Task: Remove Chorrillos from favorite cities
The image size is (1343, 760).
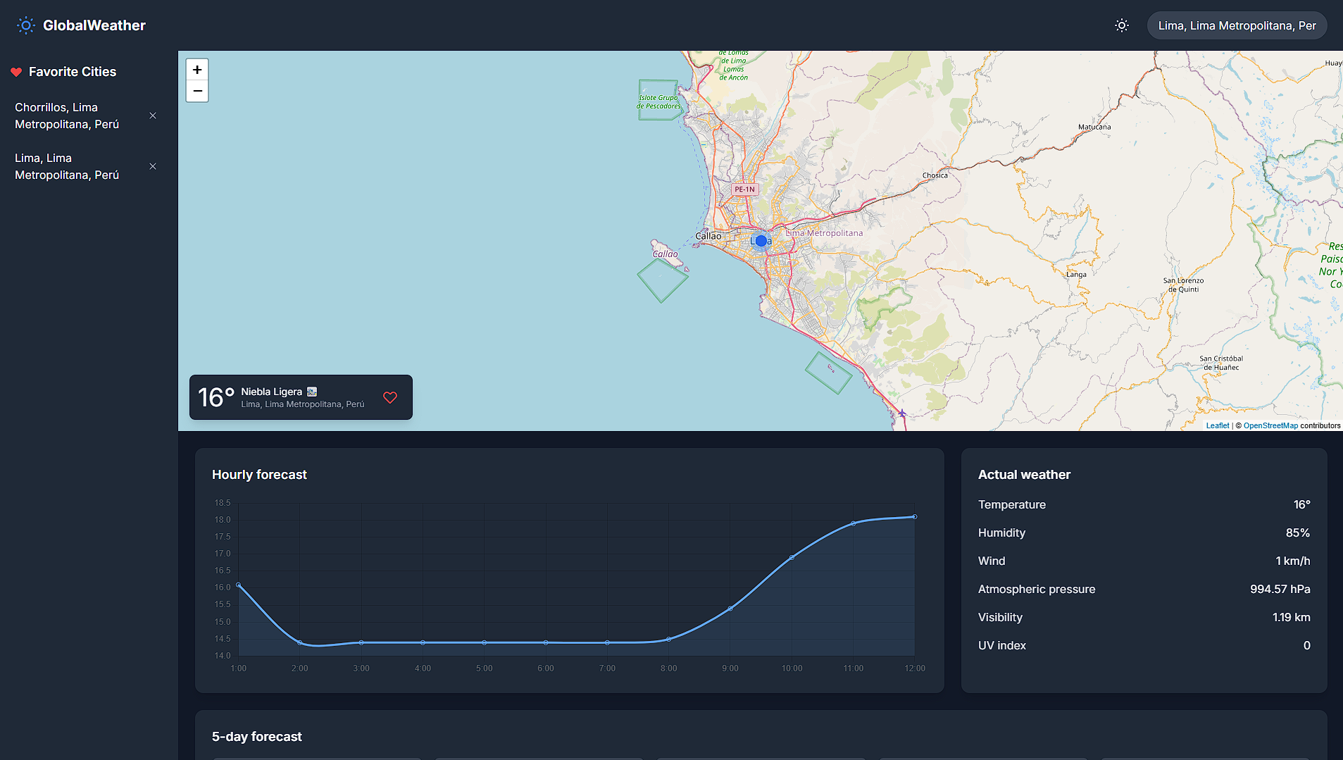Action: 153,116
